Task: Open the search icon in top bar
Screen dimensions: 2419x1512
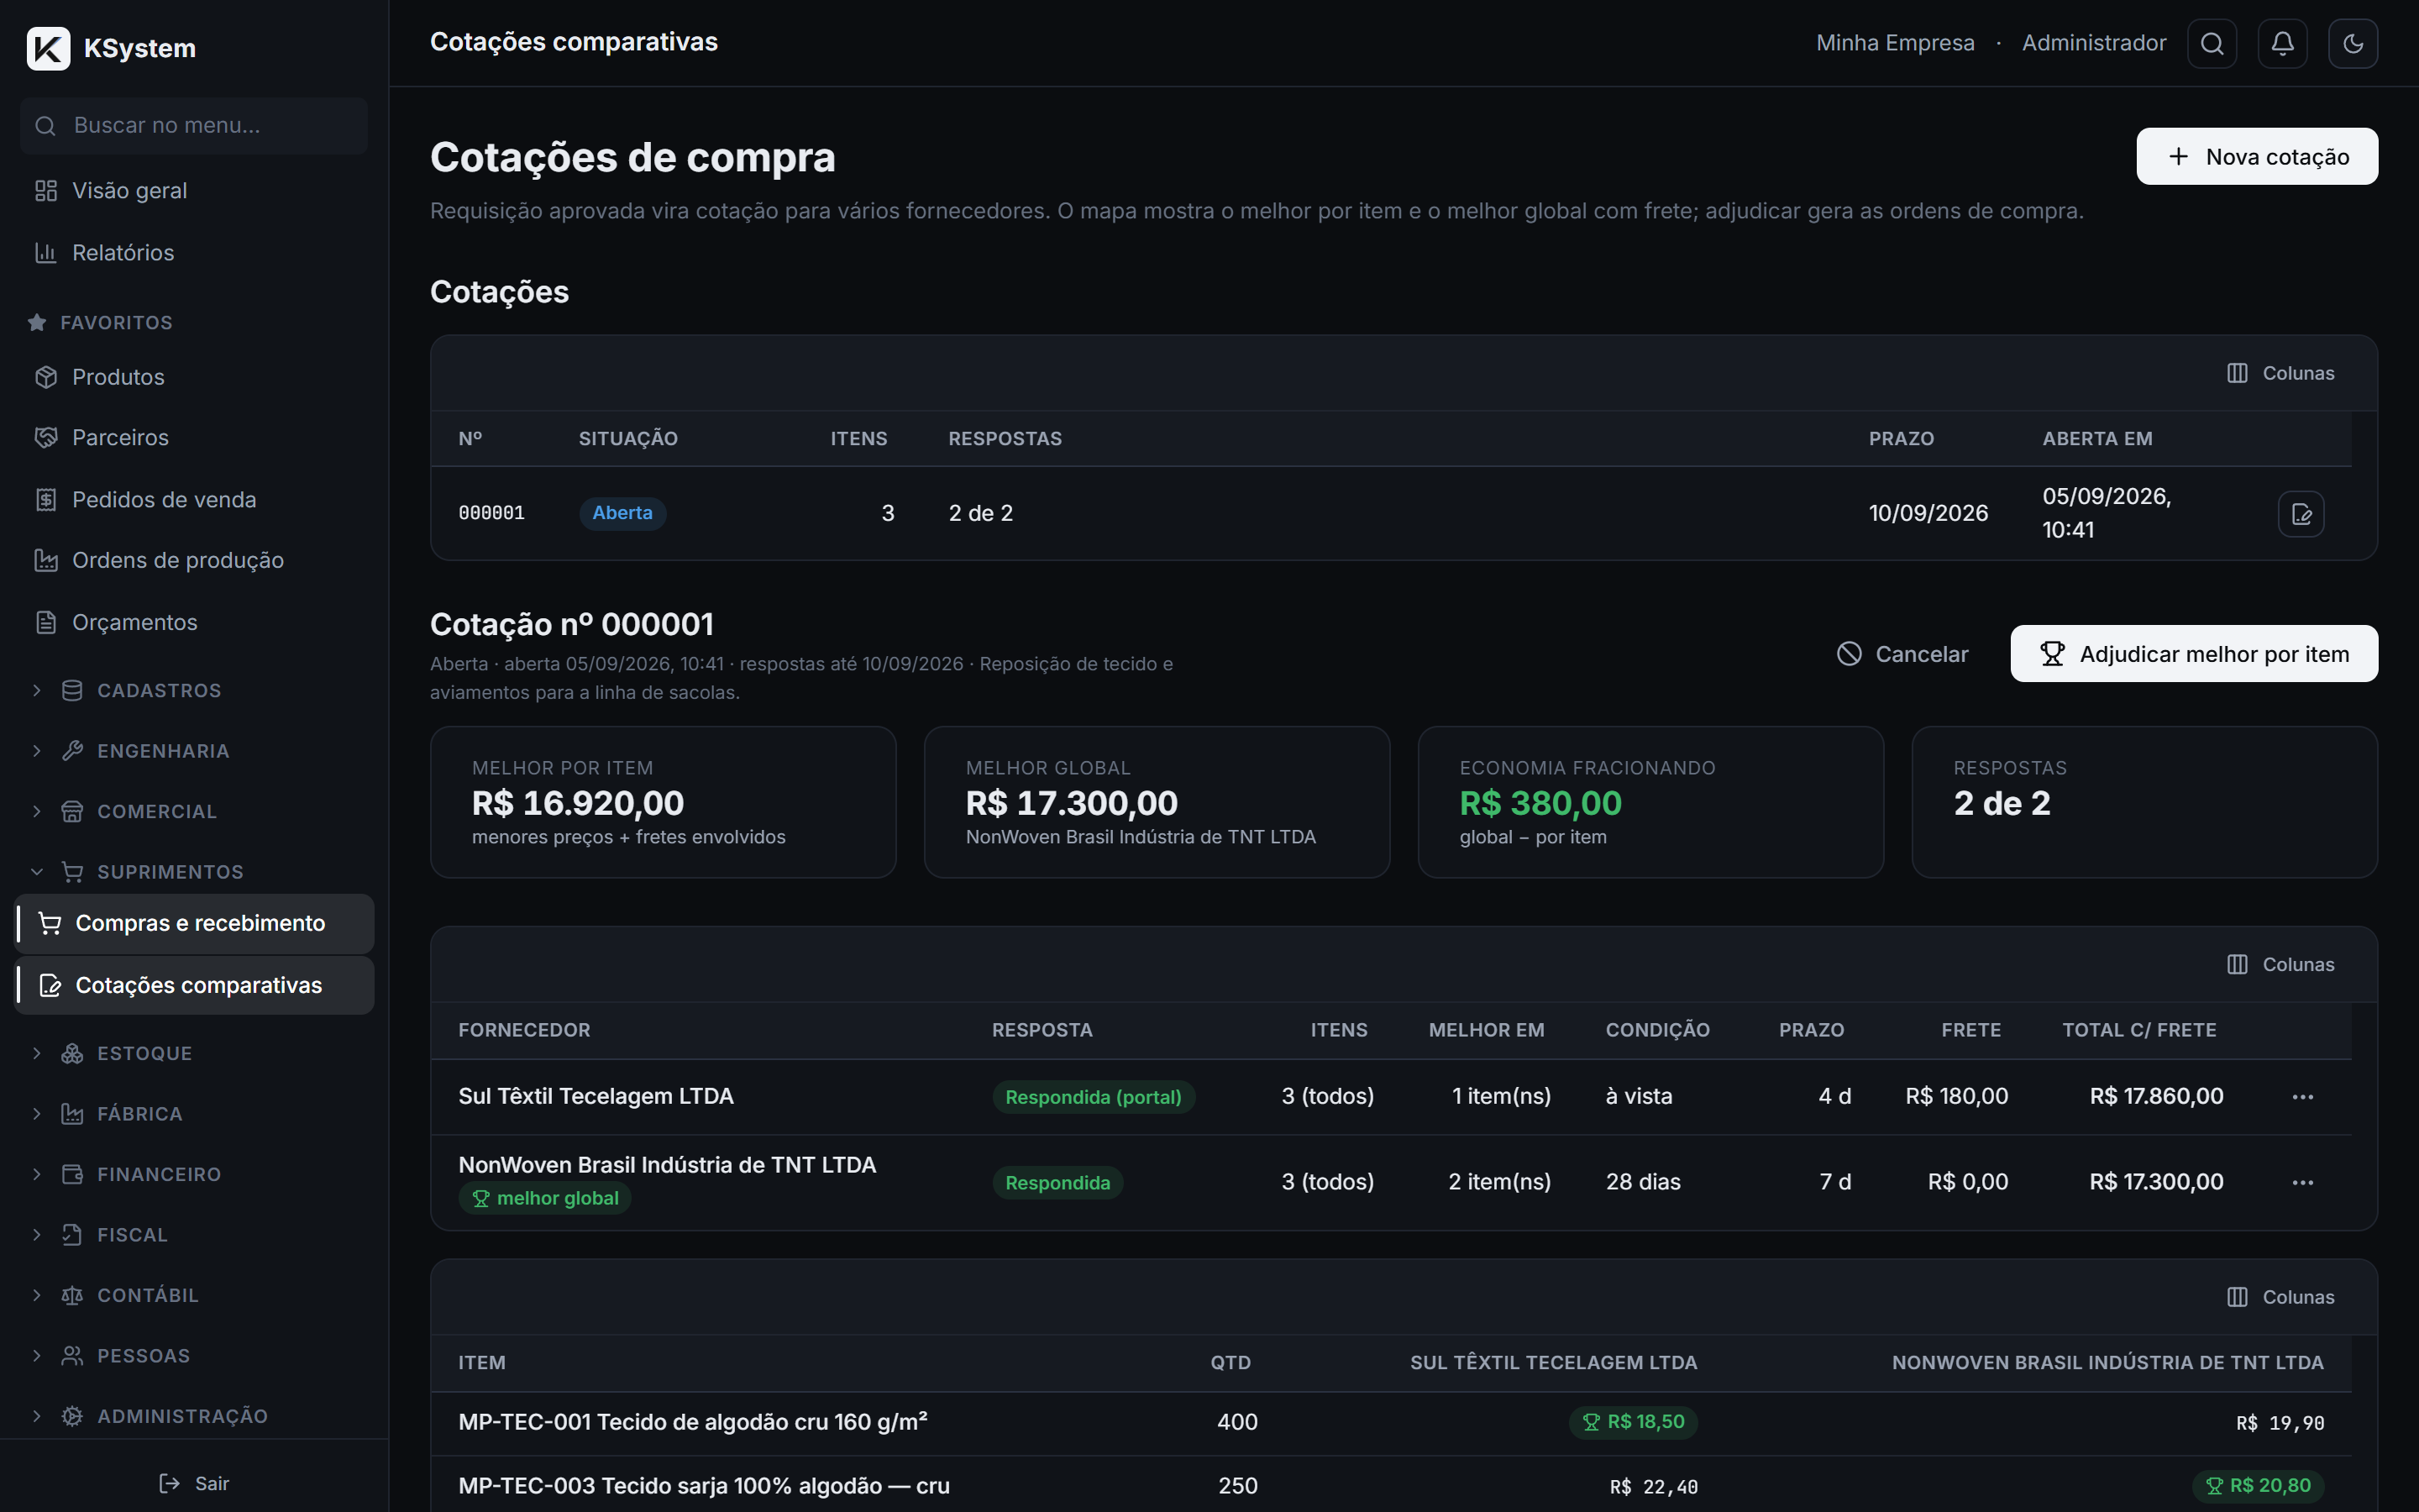Action: [x=2212, y=43]
